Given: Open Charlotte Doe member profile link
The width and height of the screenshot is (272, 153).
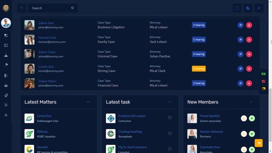Looking at the screenshot, I should (210, 147).
